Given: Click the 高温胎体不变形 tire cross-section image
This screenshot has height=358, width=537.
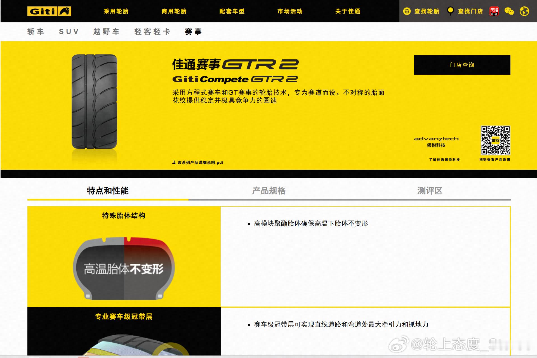Looking at the screenshot, I should [x=124, y=269].
